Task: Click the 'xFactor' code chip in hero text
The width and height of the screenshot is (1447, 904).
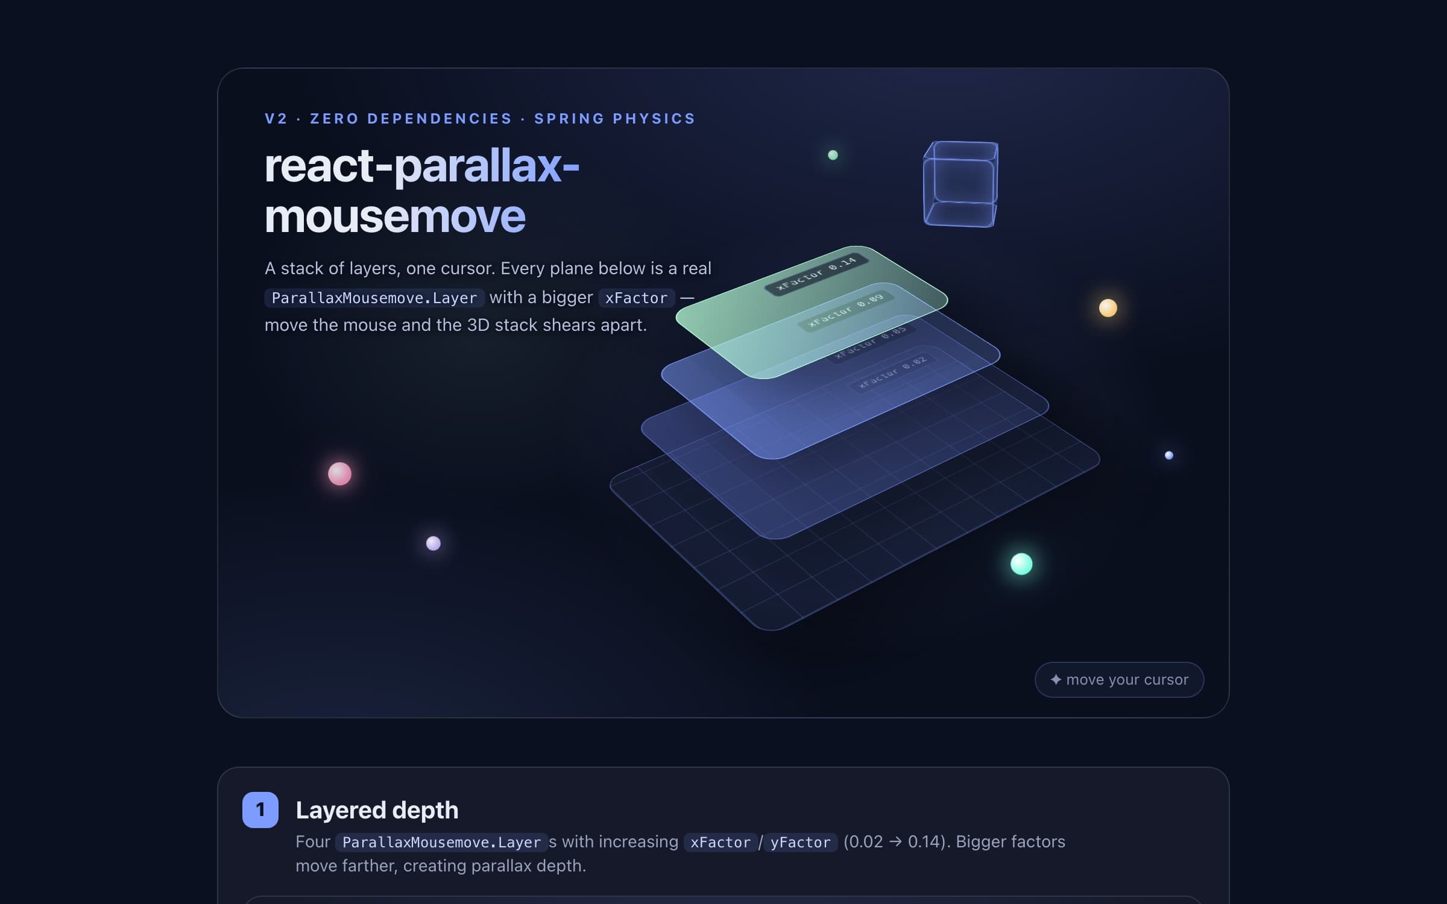Action: tap(637, 298)
